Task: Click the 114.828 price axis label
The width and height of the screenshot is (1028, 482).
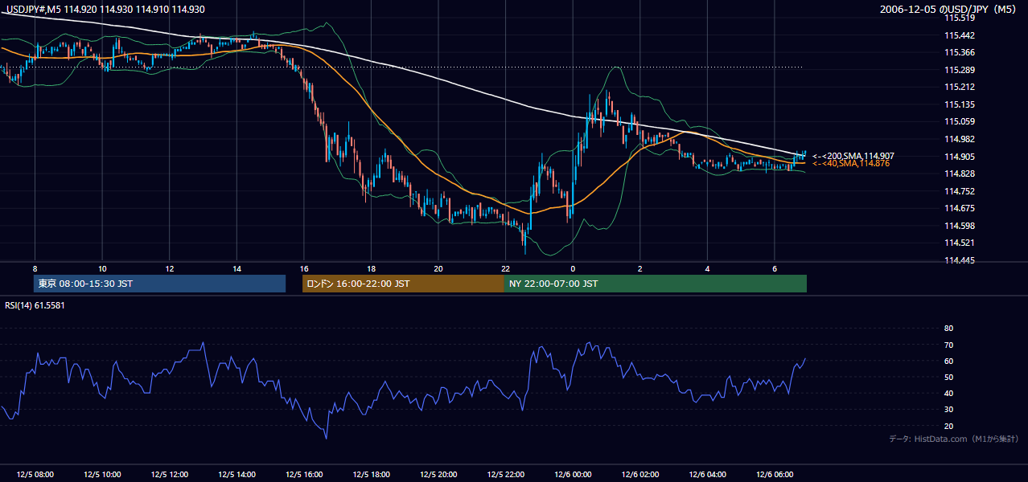Action: (960, 174)
